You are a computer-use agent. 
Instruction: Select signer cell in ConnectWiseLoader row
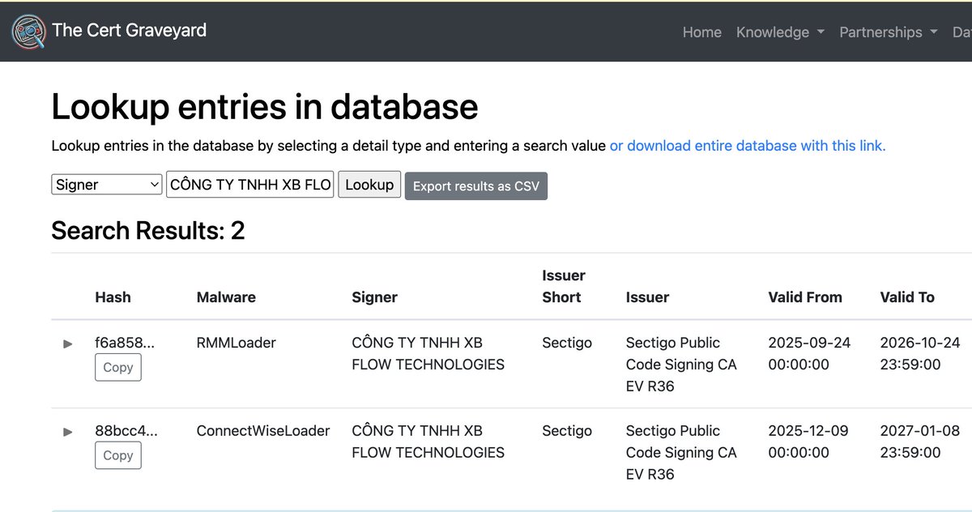click(428, 442)
